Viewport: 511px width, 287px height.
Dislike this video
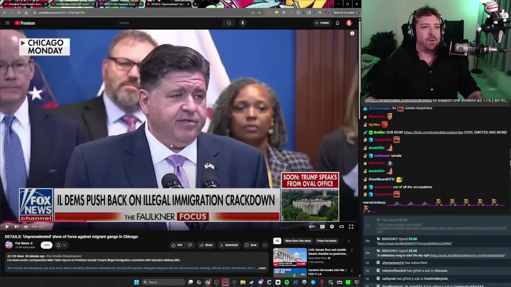(x=190, y=245)
